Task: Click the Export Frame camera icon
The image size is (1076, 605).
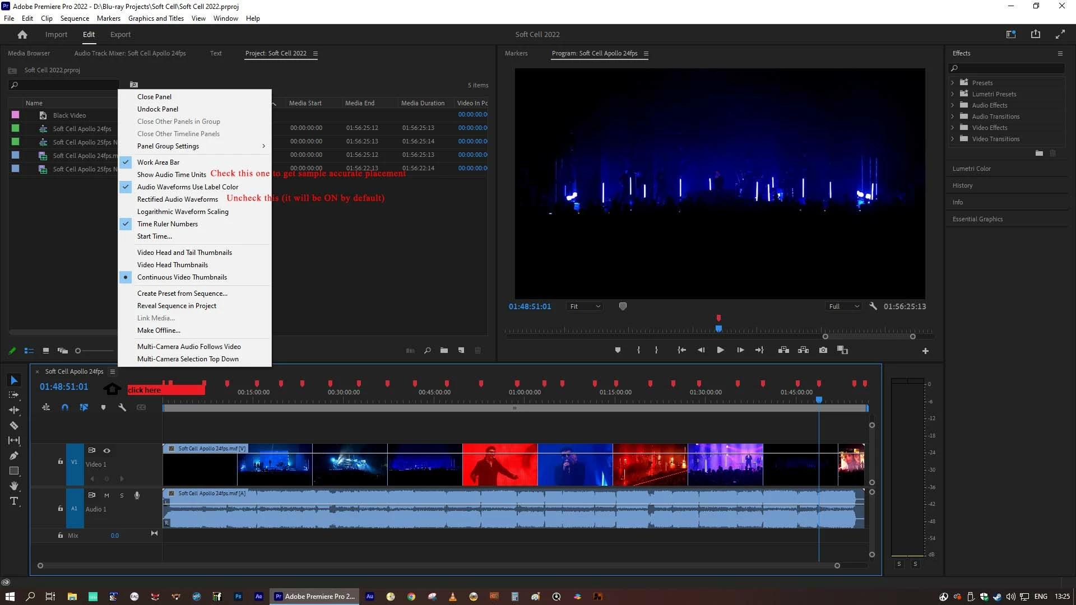Action: tap(823, 350)
